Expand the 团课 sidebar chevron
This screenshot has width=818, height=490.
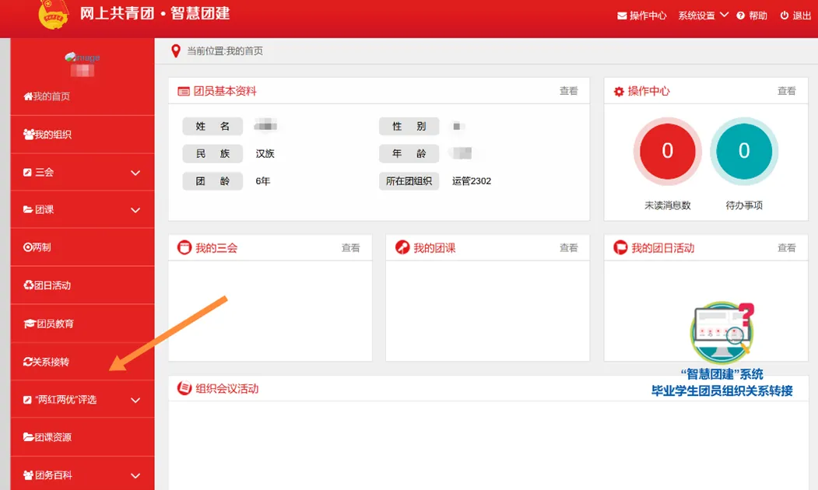[135, 210]
